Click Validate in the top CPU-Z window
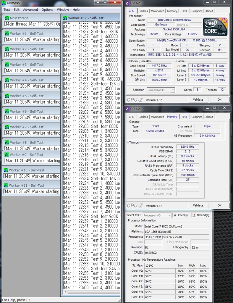This screenshot has height=303, width=233. [198, 100]
